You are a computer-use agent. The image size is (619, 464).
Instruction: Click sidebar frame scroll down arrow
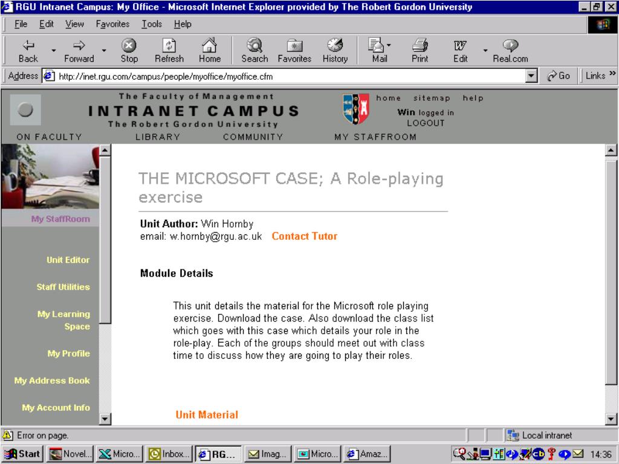click(x=105, y=419)
